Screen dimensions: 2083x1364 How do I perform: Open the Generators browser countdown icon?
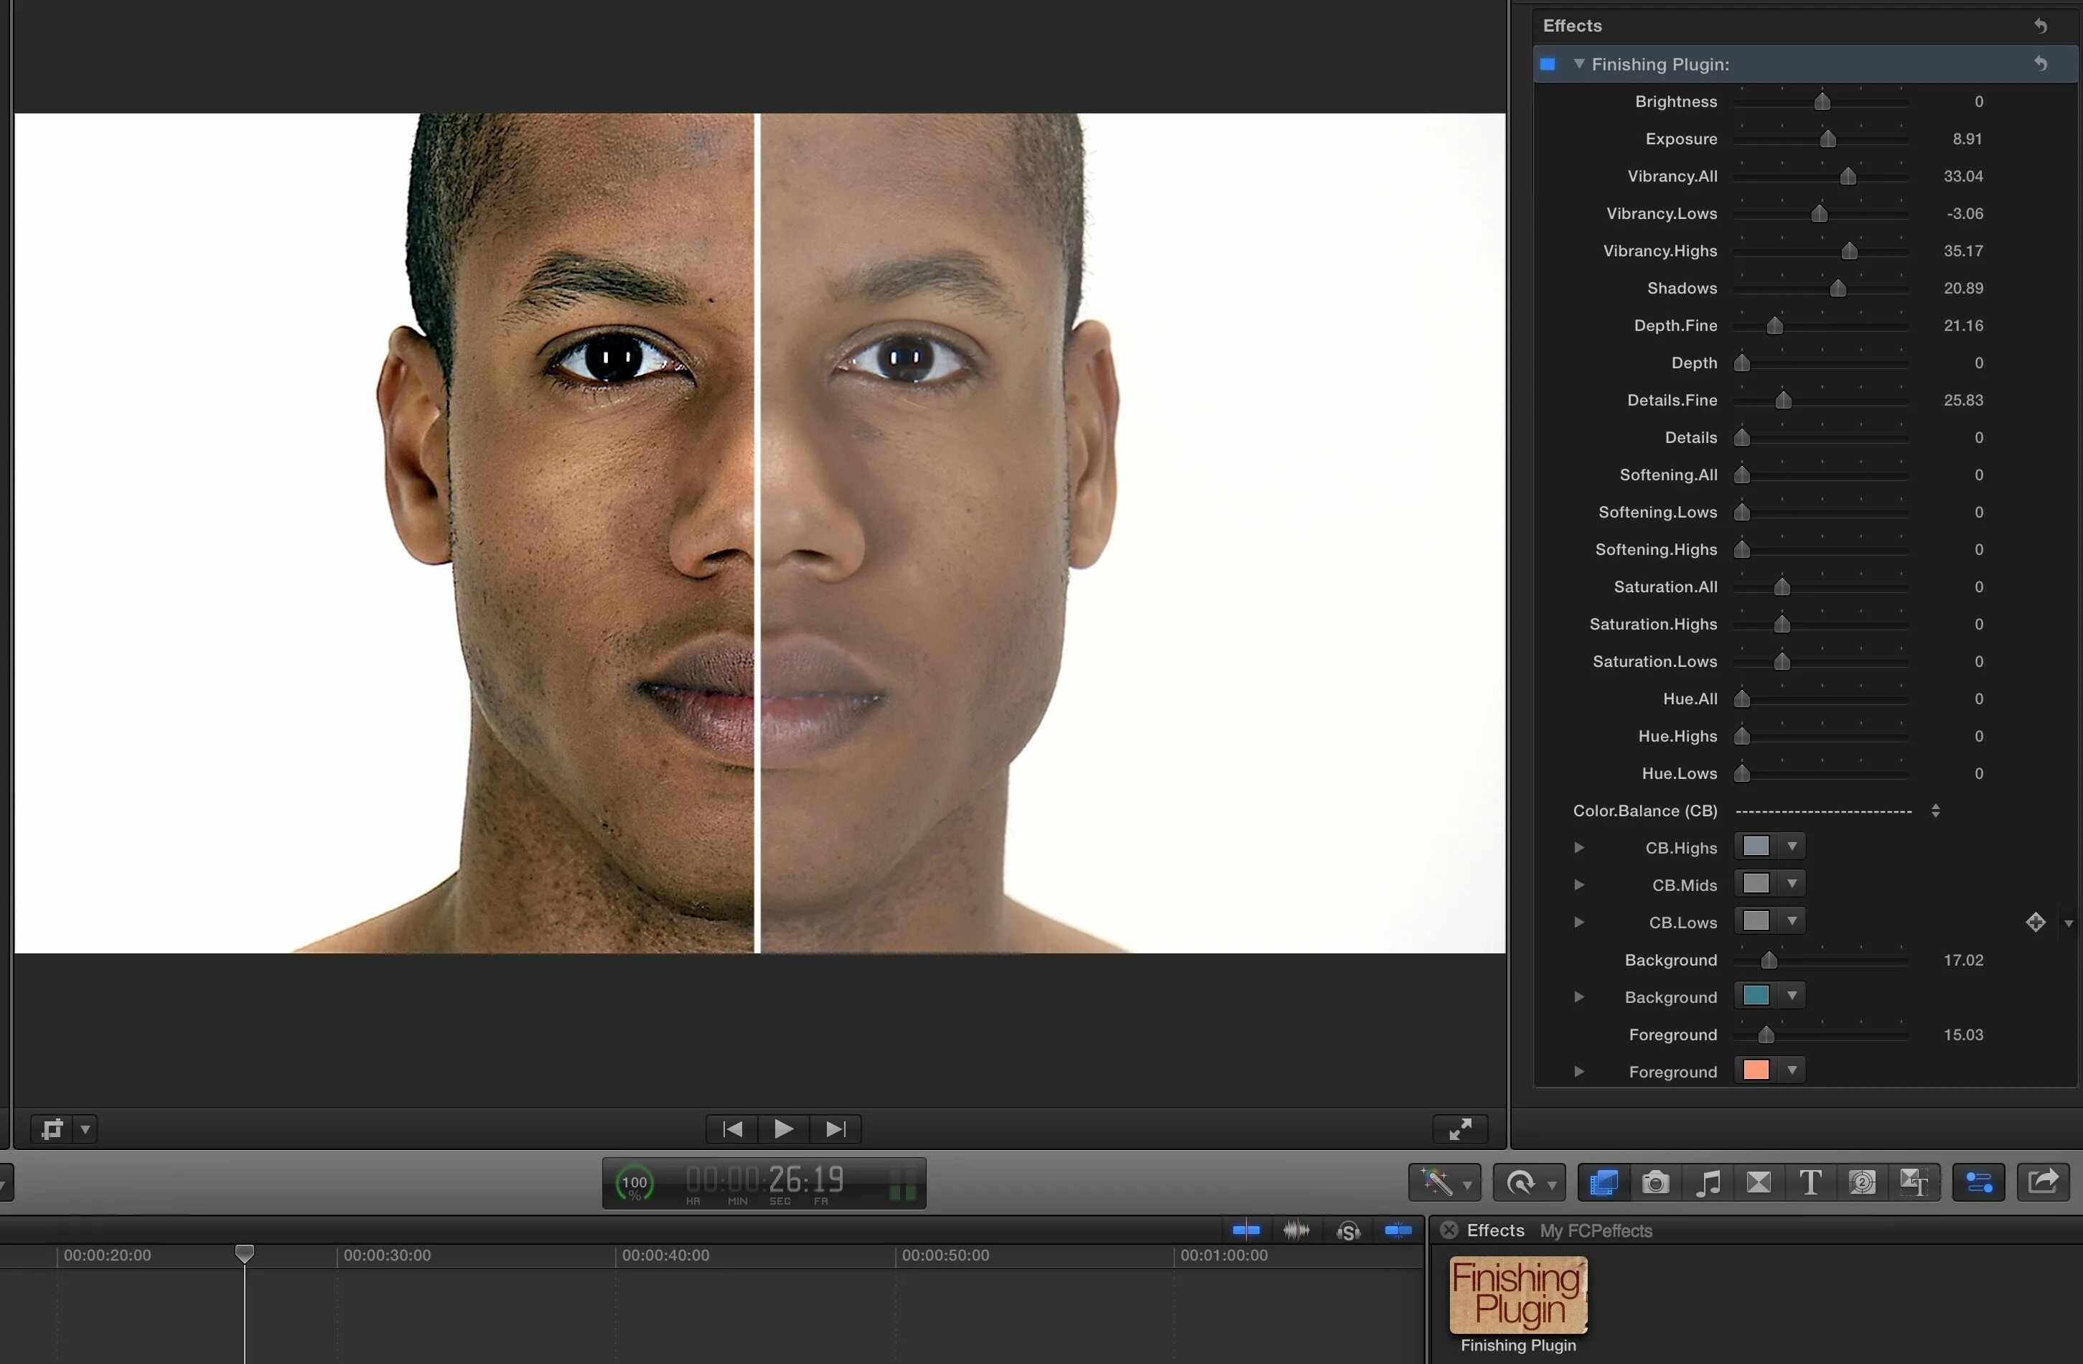click(x=1862, y=1183)
